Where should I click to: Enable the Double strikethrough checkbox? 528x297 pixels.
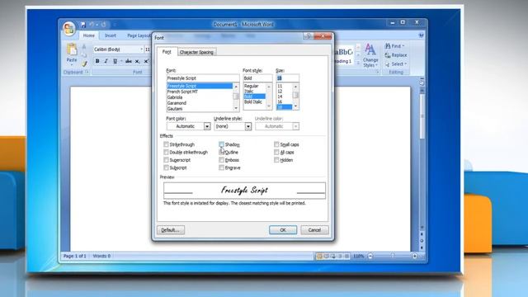coord(166,152)
